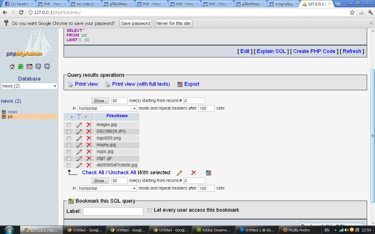
Task: Open the upper horizontal mode dropdown
Action: 107,108
